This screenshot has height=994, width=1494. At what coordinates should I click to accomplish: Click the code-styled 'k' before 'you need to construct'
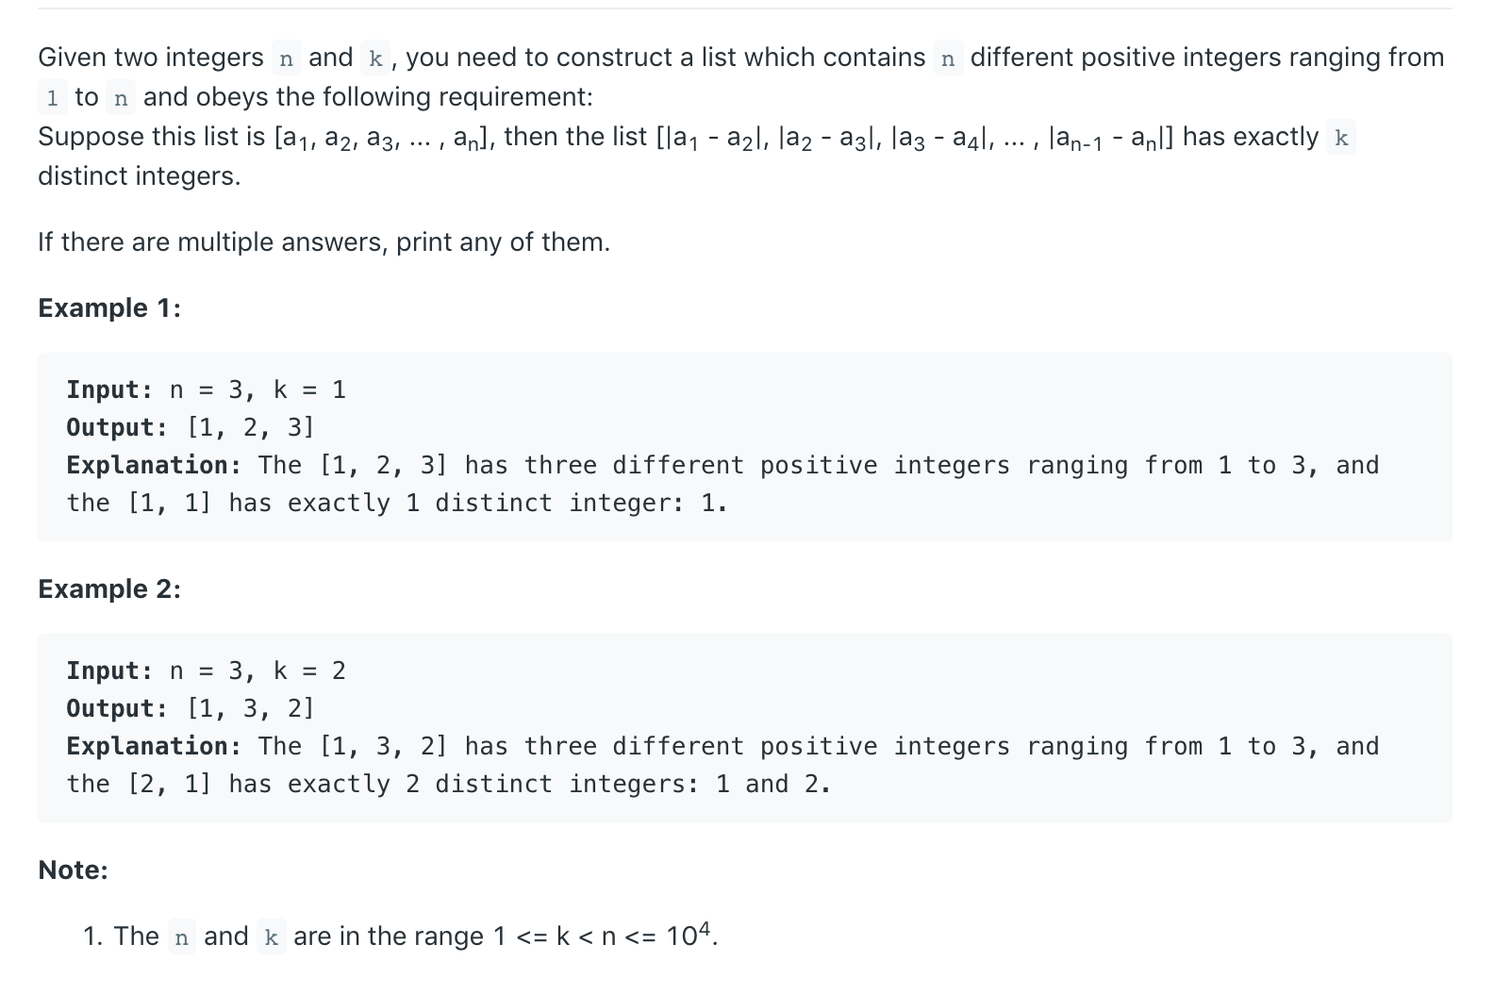[375, 58]
